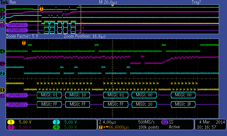
Task: Select the channel 1 marker in zoom window
Action: pos(3,90)
